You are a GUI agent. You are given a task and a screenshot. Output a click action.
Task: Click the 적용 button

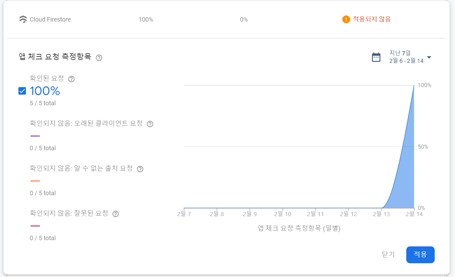point(420,255)
